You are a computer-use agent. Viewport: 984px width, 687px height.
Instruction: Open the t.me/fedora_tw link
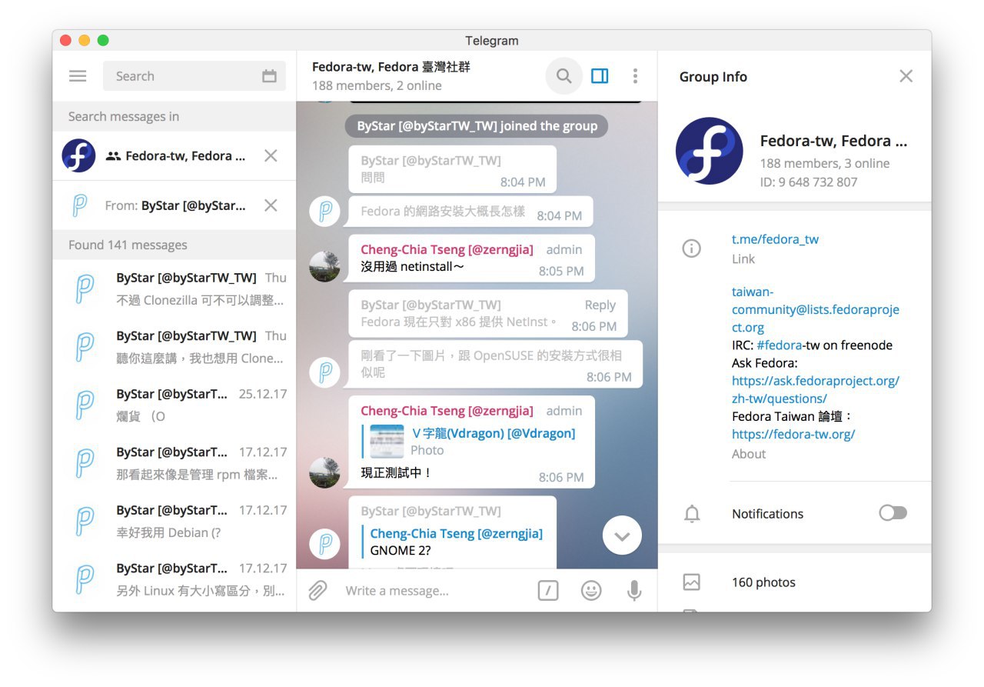[x=775, y=239]
